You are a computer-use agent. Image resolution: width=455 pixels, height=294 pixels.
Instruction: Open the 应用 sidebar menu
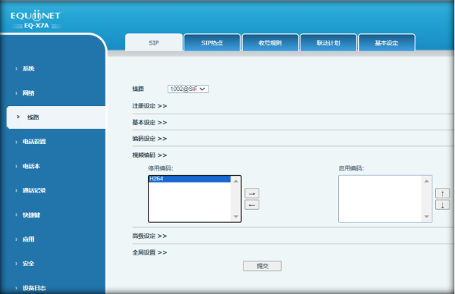[29, 239]
